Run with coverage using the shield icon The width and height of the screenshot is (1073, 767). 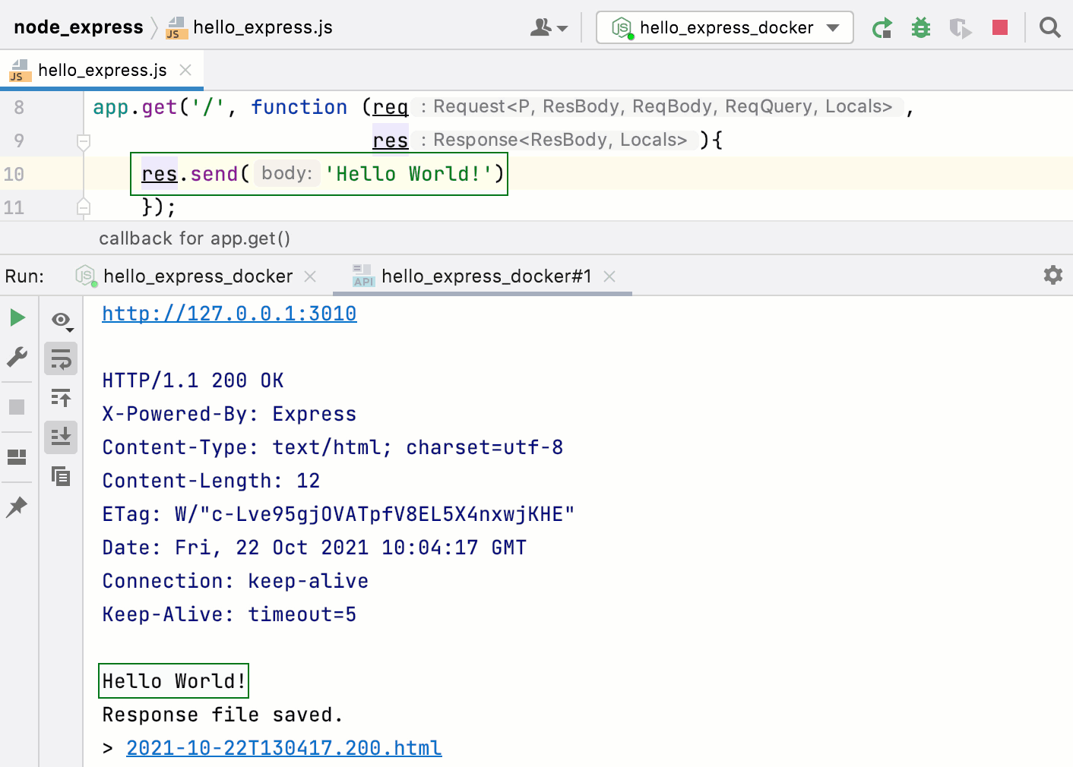[960, 27]
